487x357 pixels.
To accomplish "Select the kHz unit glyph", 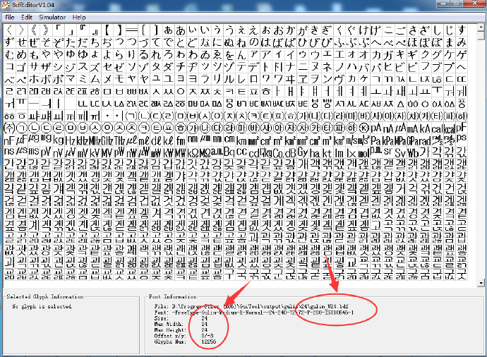I will 83,140.
